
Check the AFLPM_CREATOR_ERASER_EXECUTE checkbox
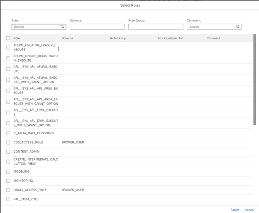[8, 48]
